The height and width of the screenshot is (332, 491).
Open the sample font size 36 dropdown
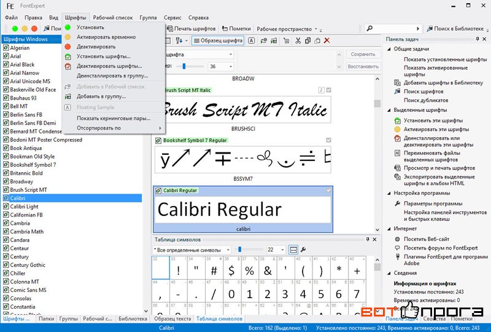point(231,66)
